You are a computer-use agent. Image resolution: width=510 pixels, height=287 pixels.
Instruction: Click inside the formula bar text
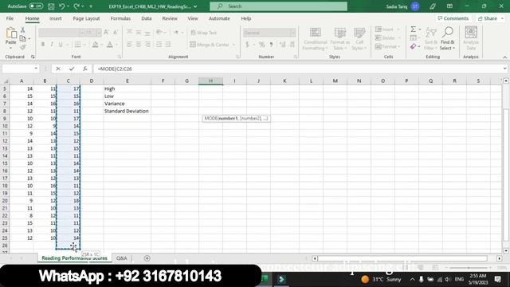115,69
